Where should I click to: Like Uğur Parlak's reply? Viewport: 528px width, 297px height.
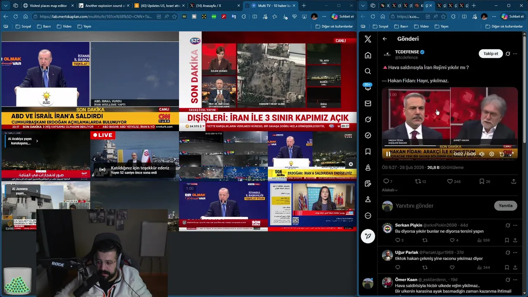(x=452, y=267)
